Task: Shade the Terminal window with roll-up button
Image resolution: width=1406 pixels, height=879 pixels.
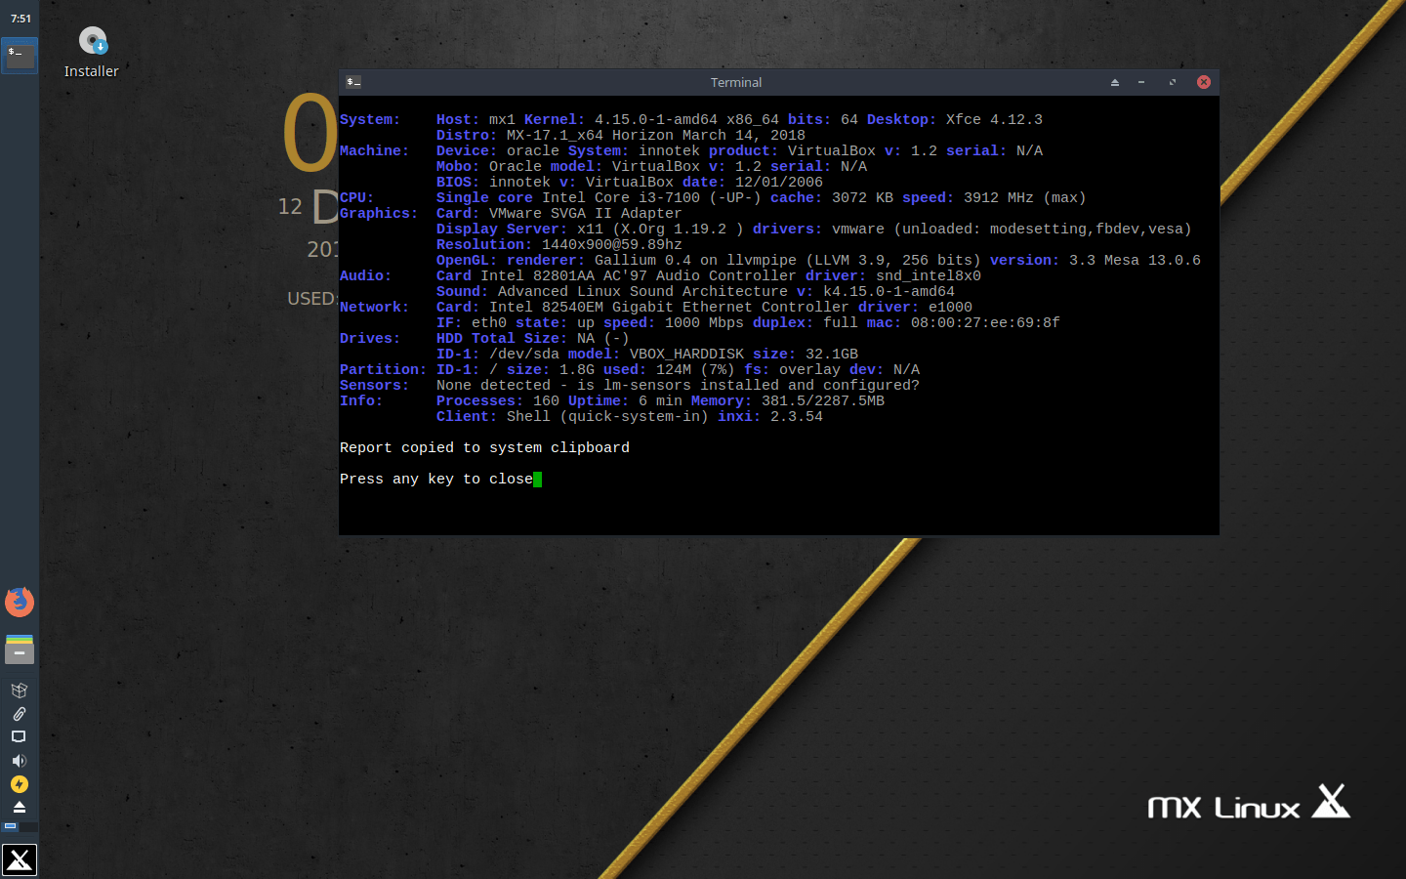Action: 1115,82
